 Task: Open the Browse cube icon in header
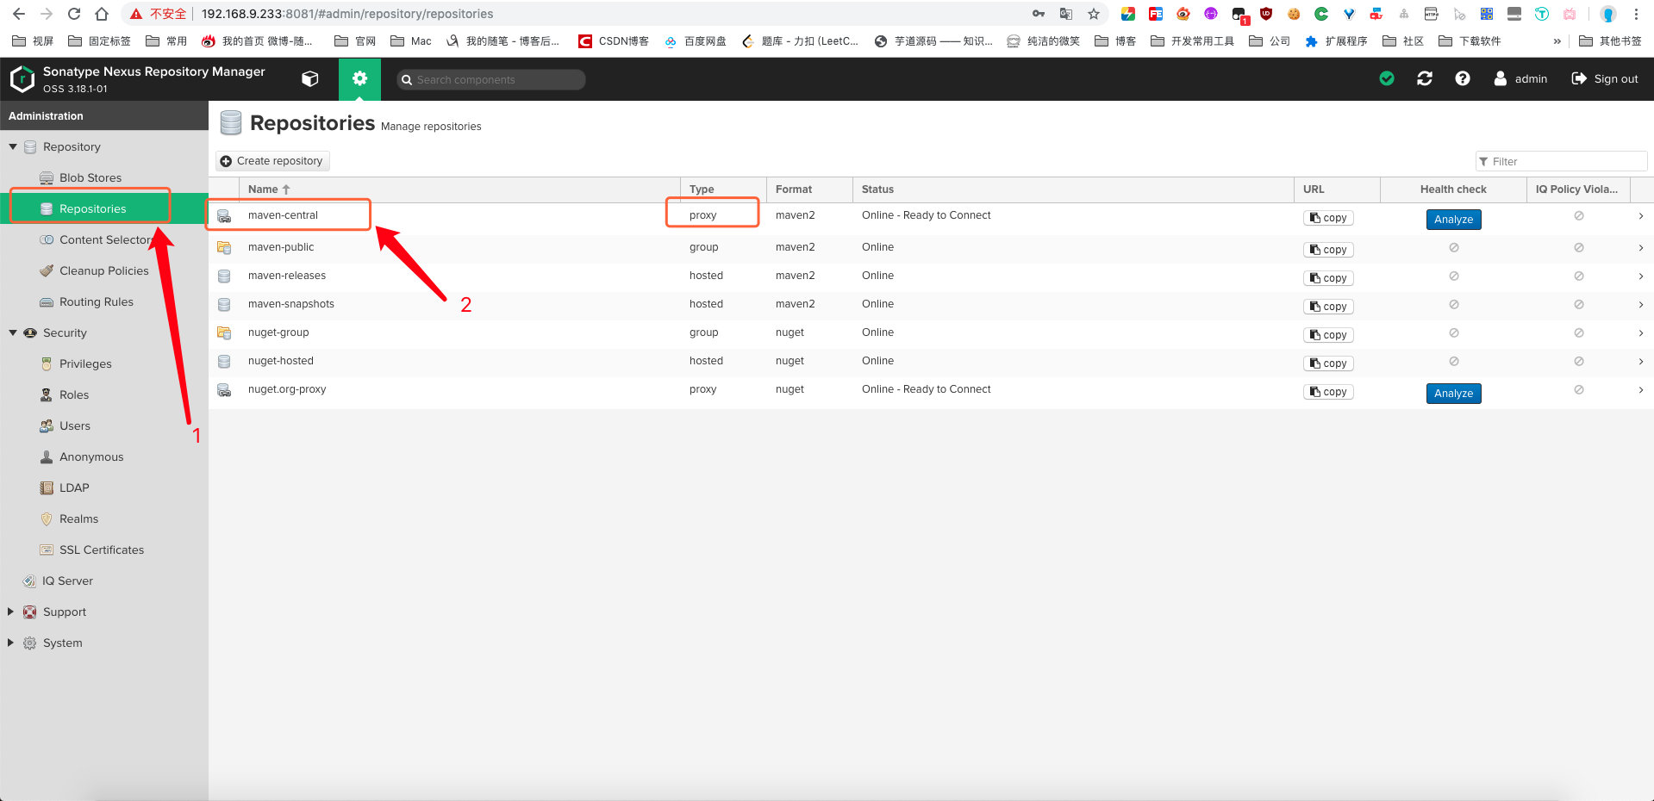click(310, 79)
